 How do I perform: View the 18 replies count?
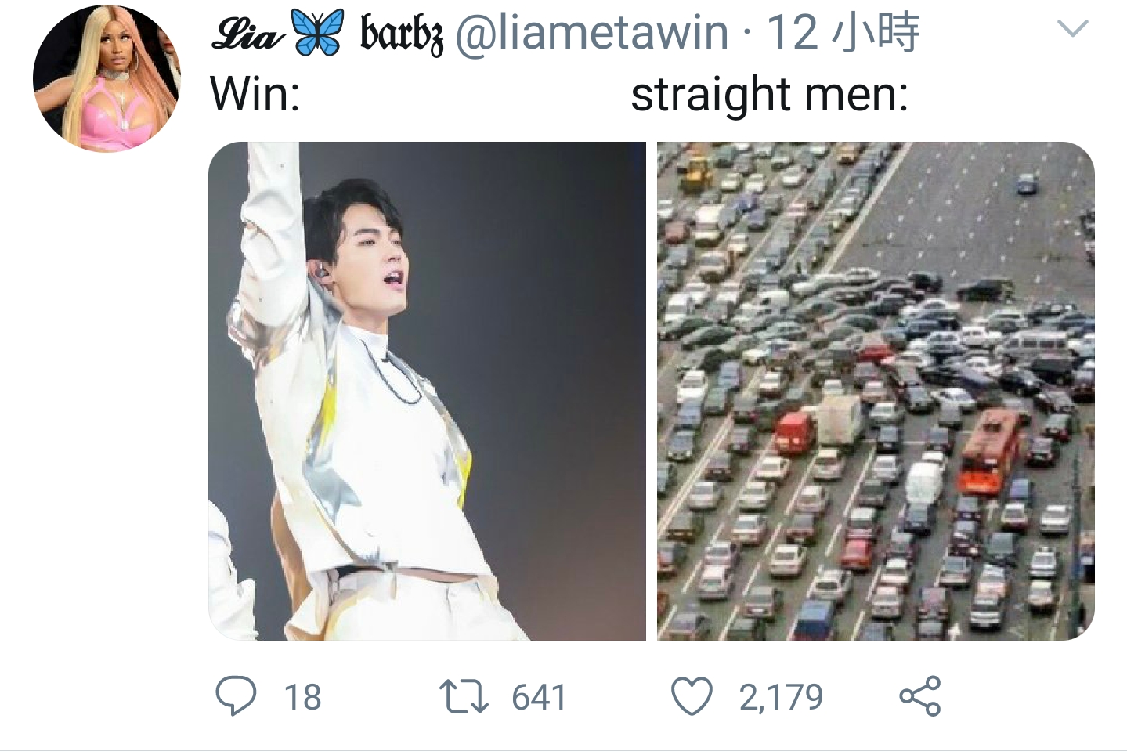coord(302,697)
